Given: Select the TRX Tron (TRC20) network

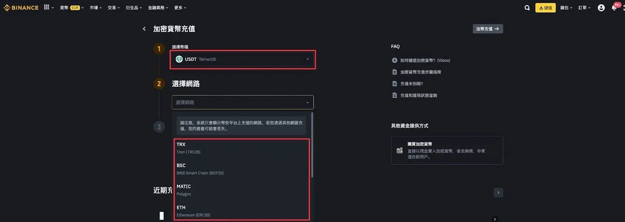Looking at the screenshot, I should 242,148.
